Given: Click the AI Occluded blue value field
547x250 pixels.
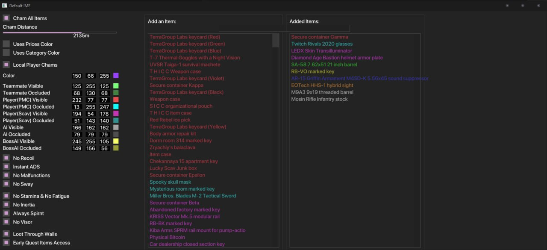Looking at the screenshot, I should (104, 134).
